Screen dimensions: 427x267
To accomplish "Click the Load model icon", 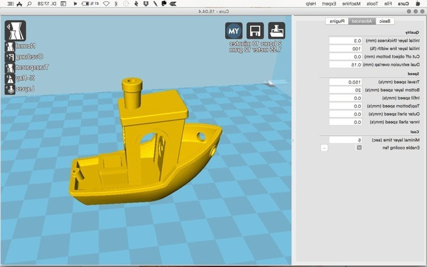I will point(277,31).
